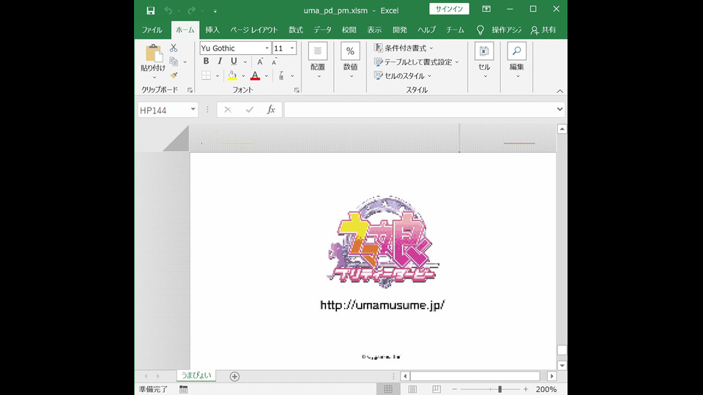Switch to the ページ レイアウト tab

point(254,30)
